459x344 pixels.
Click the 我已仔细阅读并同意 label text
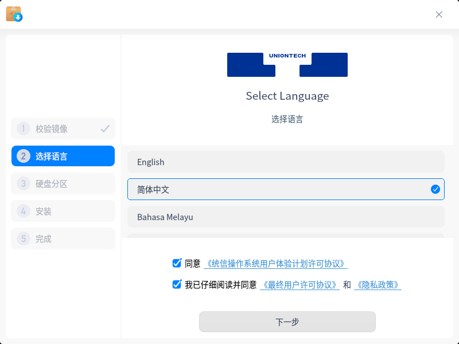click(221, 284)
